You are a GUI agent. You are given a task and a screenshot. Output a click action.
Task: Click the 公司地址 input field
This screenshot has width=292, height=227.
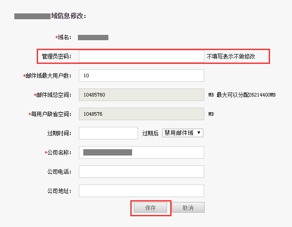[141, 191]
